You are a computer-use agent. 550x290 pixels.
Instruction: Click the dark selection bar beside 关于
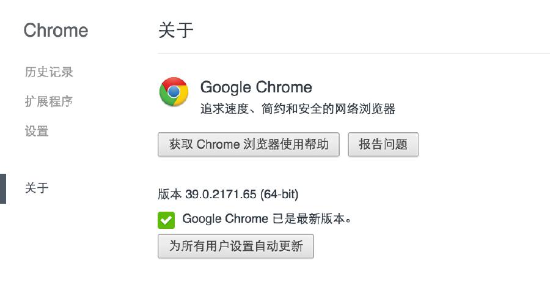pos(3,188)
